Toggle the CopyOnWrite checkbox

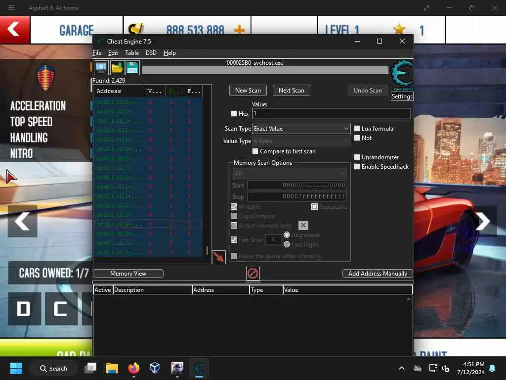coord(234,216)
